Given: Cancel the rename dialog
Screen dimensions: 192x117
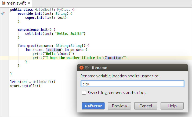Looking at the screenshot, I should 146,106.
